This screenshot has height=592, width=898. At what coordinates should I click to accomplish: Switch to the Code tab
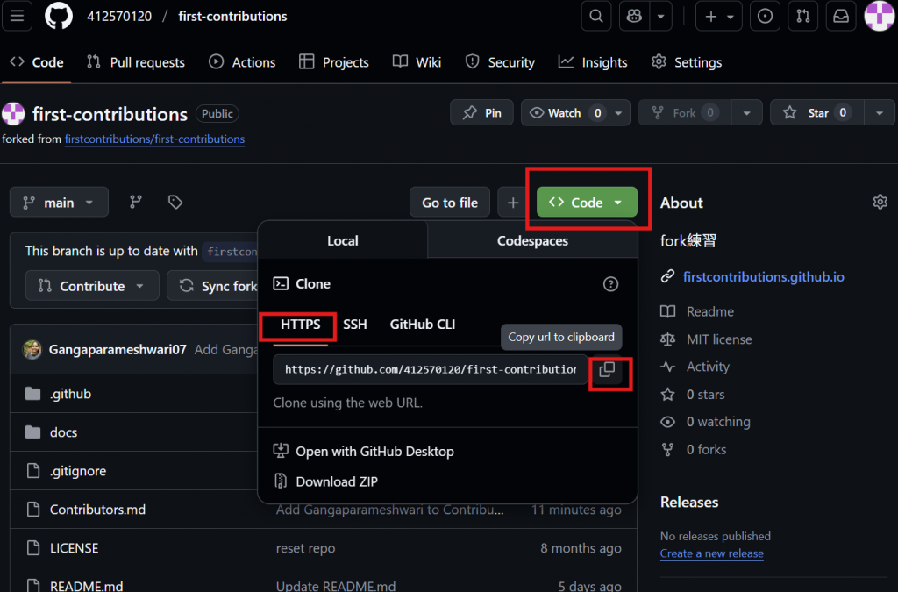coord(37,62)
